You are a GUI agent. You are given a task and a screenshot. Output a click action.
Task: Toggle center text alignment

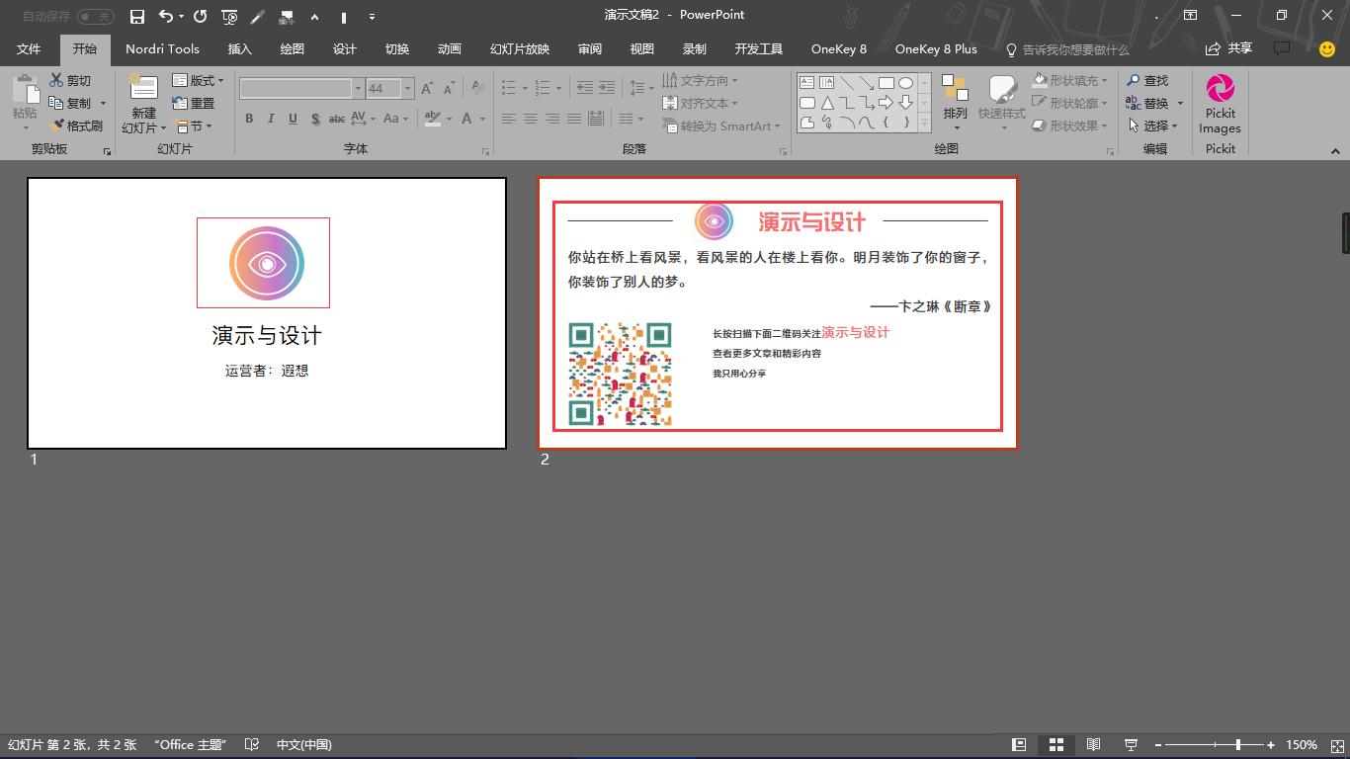532,119
